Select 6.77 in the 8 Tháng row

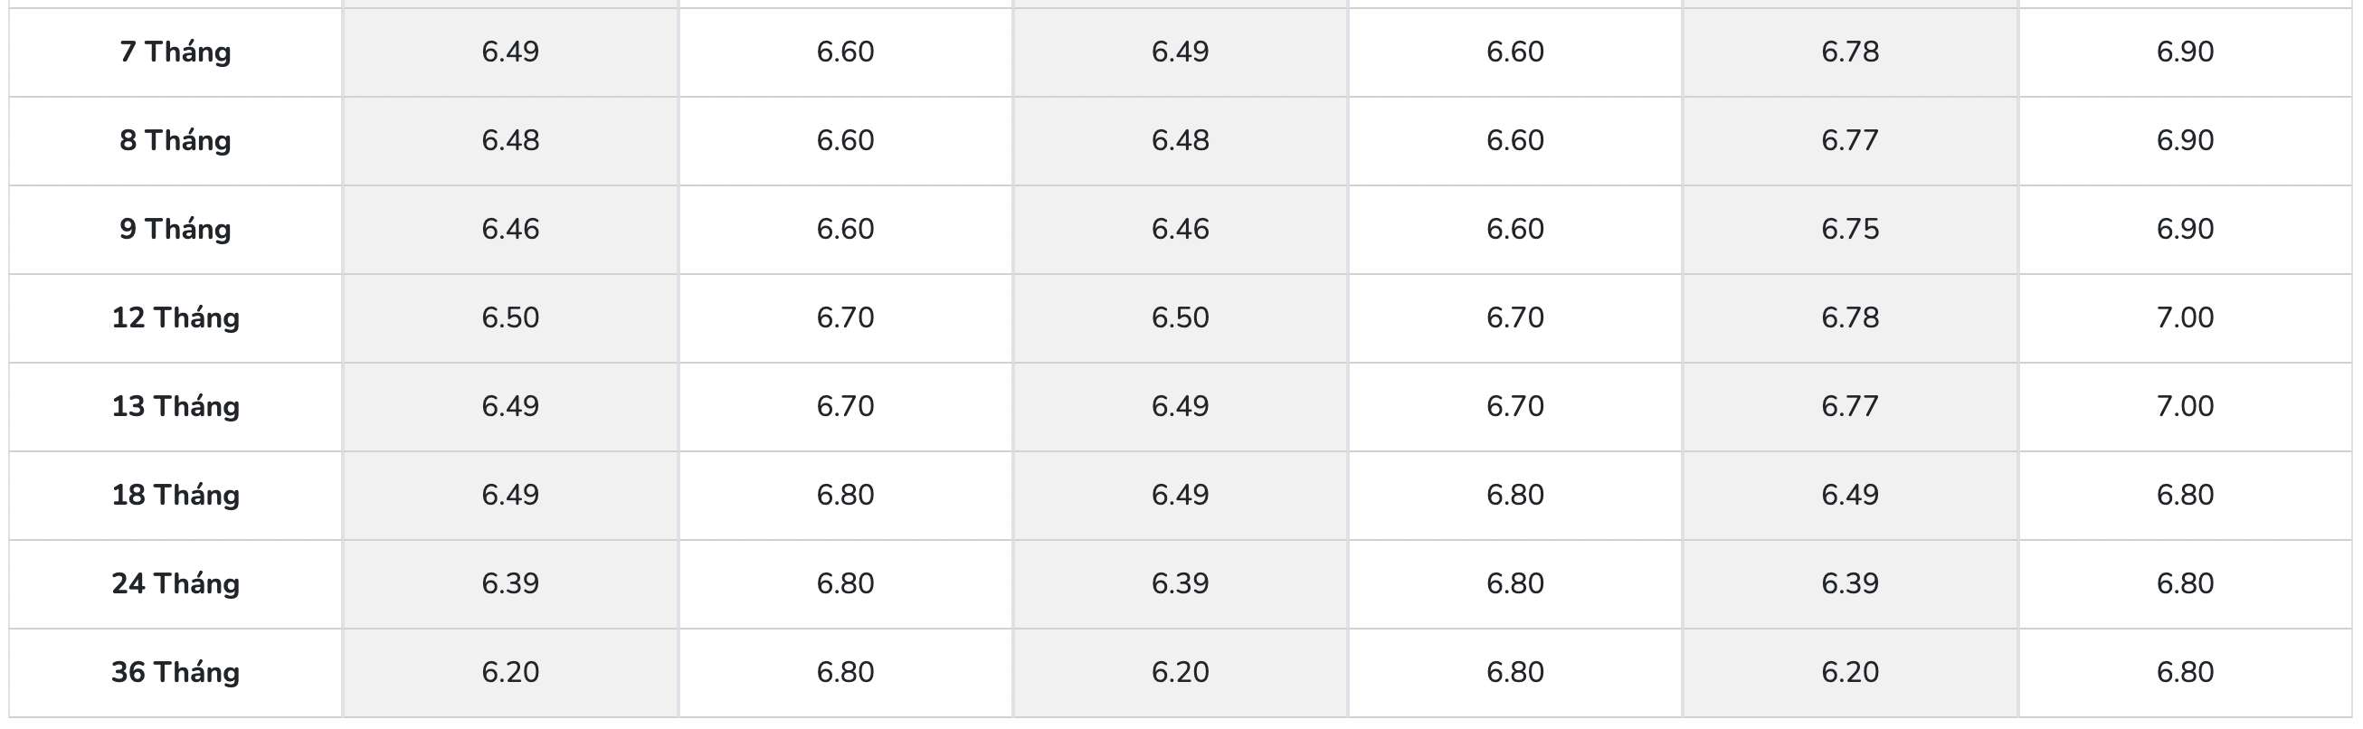[1849, 140]
